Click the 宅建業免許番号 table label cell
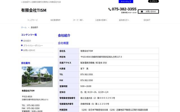 tap(69, 104)
